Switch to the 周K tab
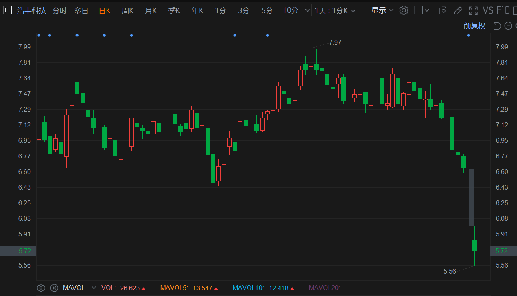Viewport: 517px width, 296px height. pos(128,10)
